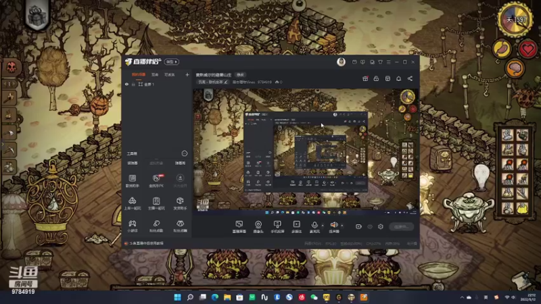
Task: Add a new scene with the plus button
Action: click(187, 74)
